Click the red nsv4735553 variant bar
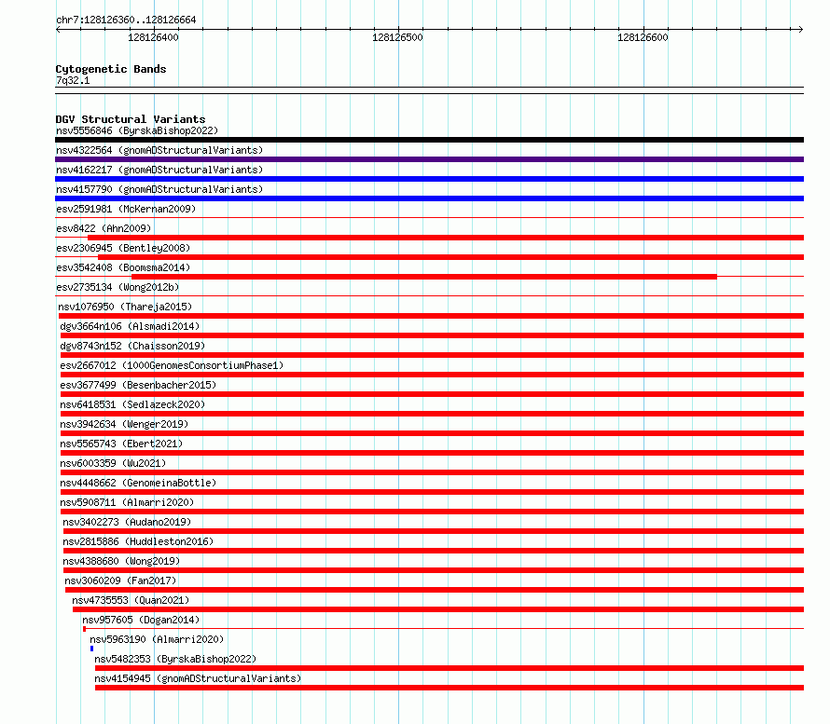The height and width of the screenshot is (724, 830). [438, 609]
